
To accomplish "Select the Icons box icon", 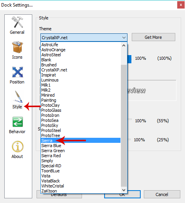I will pyautogui.click(x=17, y=47).
